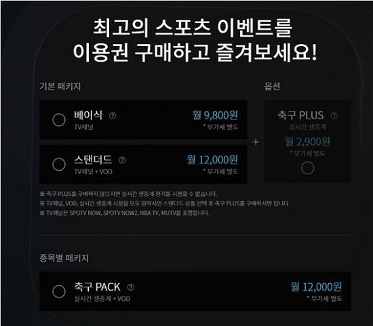Click the 축구 PACK 월 12,000원 price

click(316, 287)
